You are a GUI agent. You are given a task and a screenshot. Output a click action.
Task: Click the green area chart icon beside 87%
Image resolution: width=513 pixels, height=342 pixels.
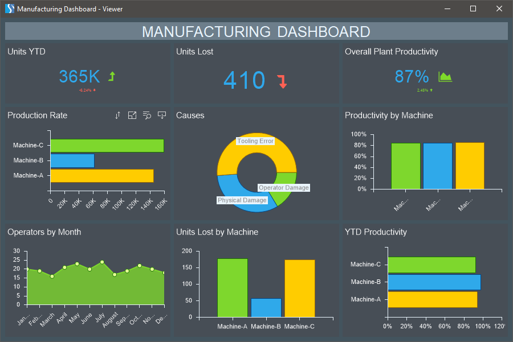[x=445, y=76]
